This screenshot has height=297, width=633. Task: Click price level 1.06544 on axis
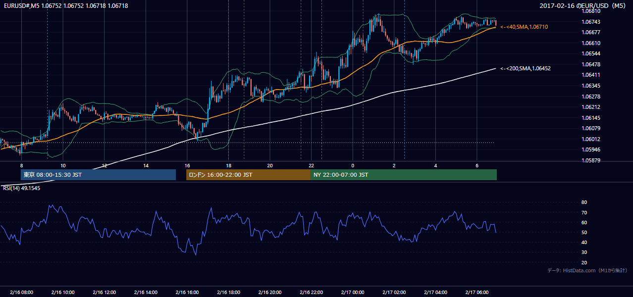(591, 53)
